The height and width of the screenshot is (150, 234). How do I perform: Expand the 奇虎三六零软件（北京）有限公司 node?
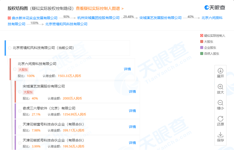(x=20, y=111)
